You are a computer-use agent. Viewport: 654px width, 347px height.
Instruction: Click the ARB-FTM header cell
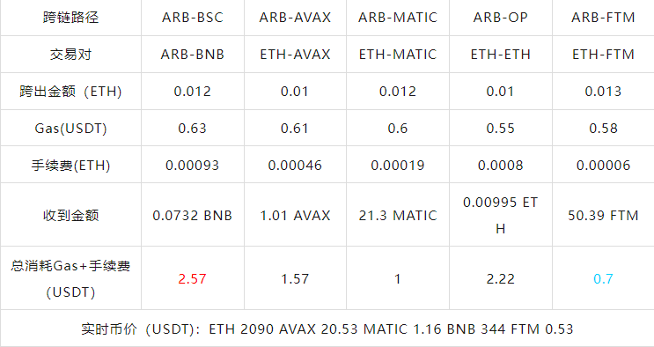603,18
